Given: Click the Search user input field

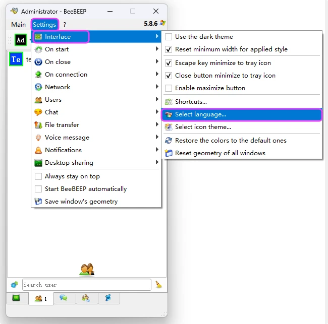Looking at the screenshot, I should click(87, 285).
